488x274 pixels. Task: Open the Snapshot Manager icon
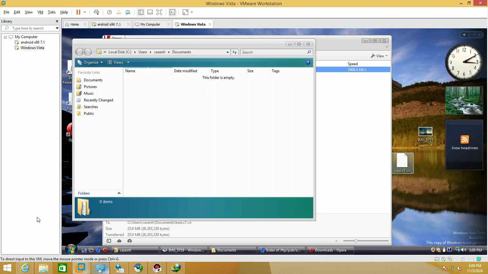pos(128,12)
